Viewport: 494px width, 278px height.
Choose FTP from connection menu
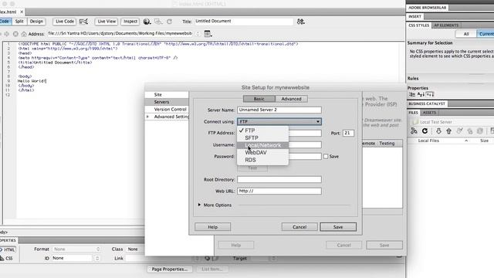point(262,131)
